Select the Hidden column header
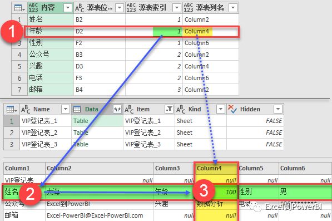The image size is (332, 221). point(255,109)
